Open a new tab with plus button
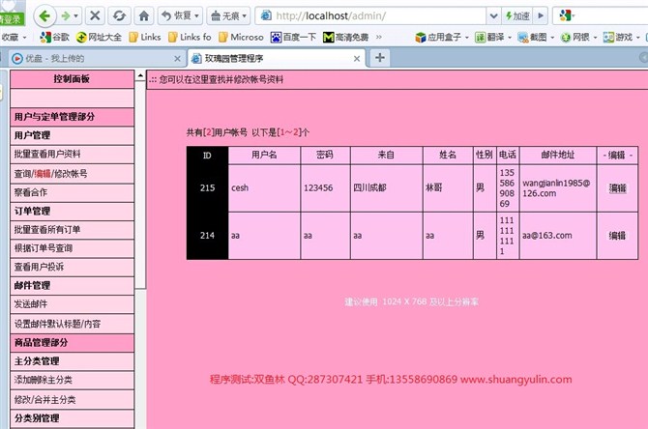Screen dimensions: 648x429 380,57
